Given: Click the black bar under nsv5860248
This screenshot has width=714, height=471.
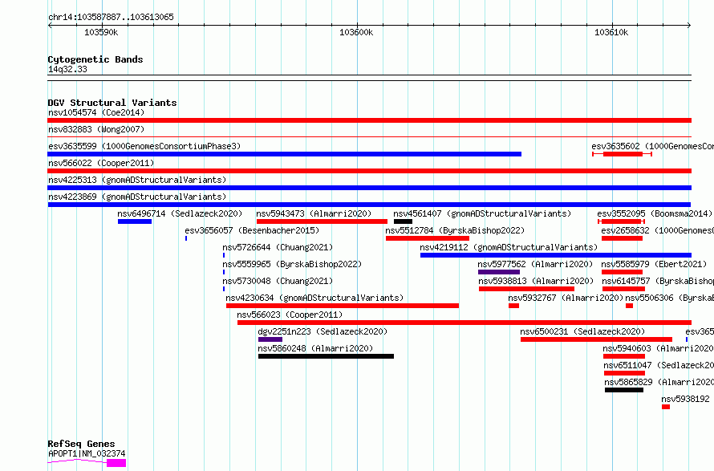Looking at the screenshot, I should tap(326, 356).
